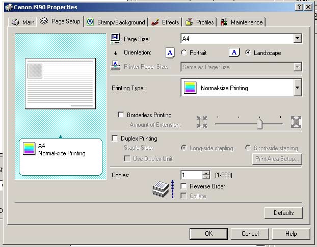Click the Amount of Extension slider handle
317x247 pixels.
259,123
